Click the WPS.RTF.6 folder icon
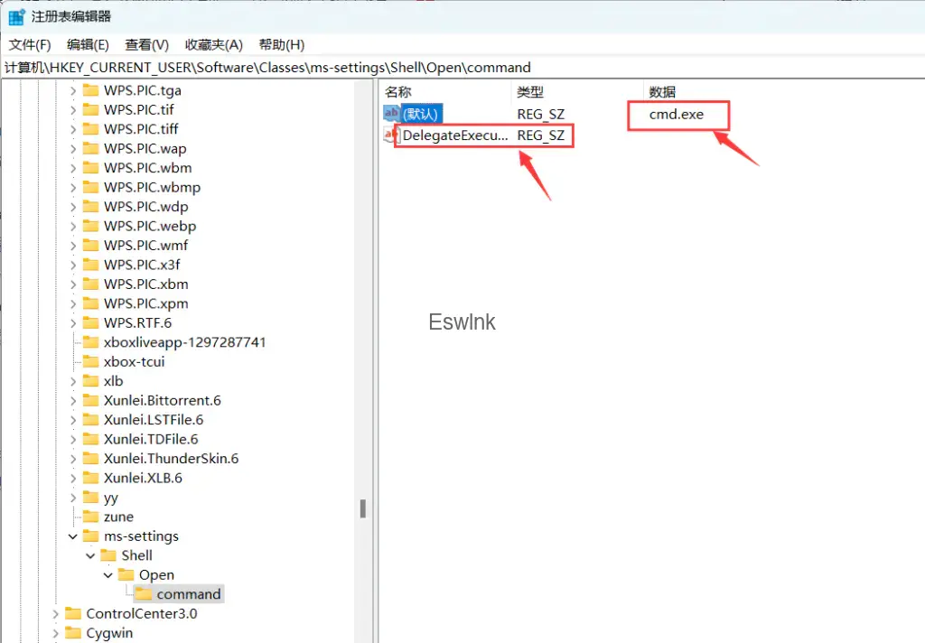This screenshot has width=925, height=643. [90, 322]
